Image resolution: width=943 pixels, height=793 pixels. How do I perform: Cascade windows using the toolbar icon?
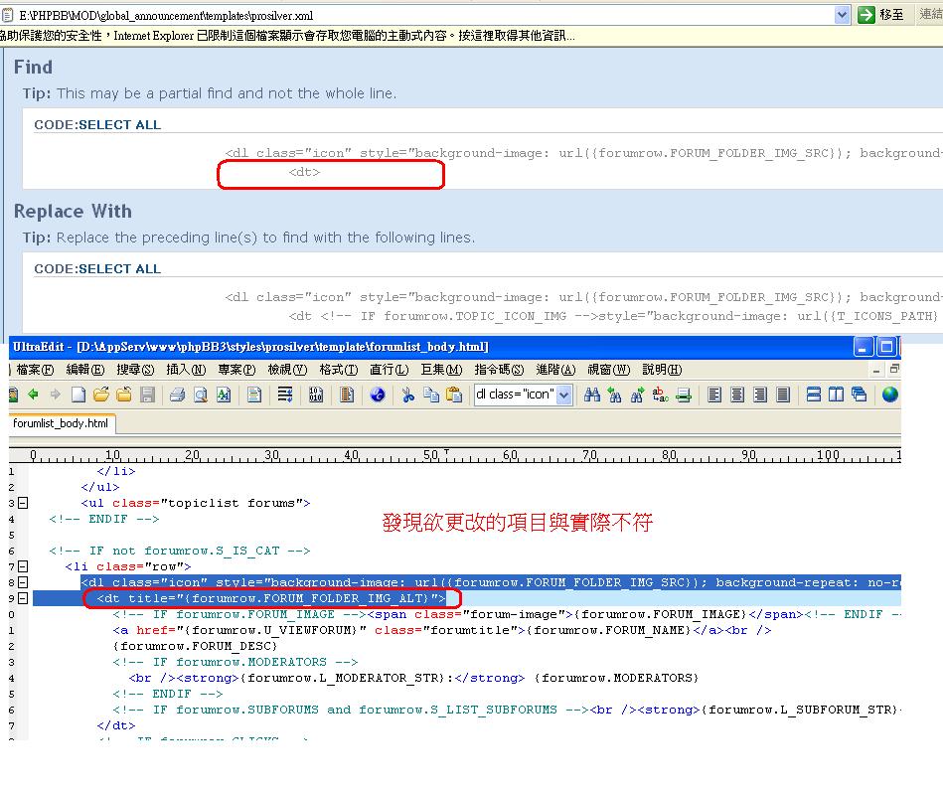pyautogui.click(x=859, y=395)
